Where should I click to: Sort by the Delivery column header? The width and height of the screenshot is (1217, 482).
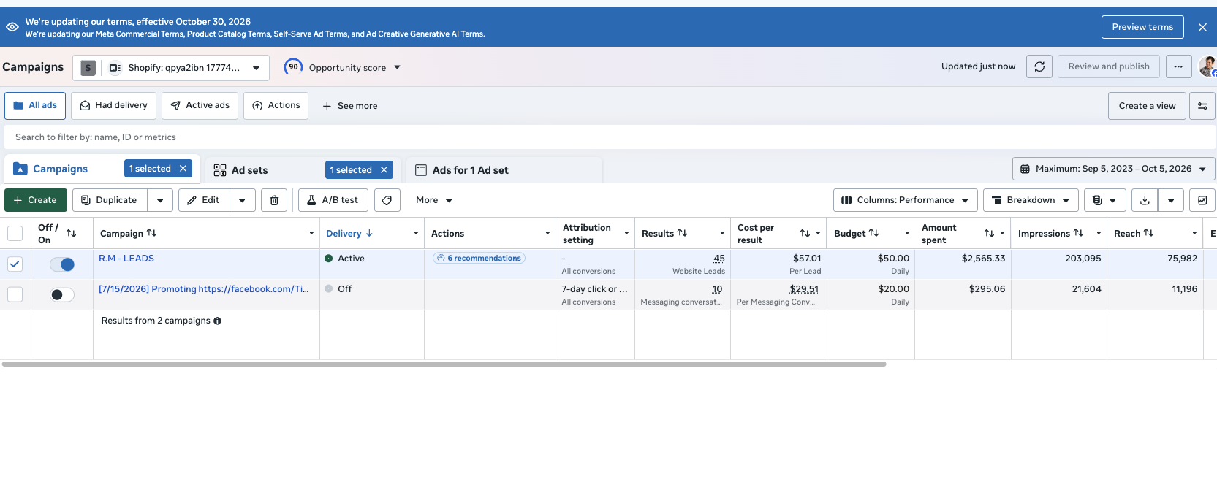(349, 234)
